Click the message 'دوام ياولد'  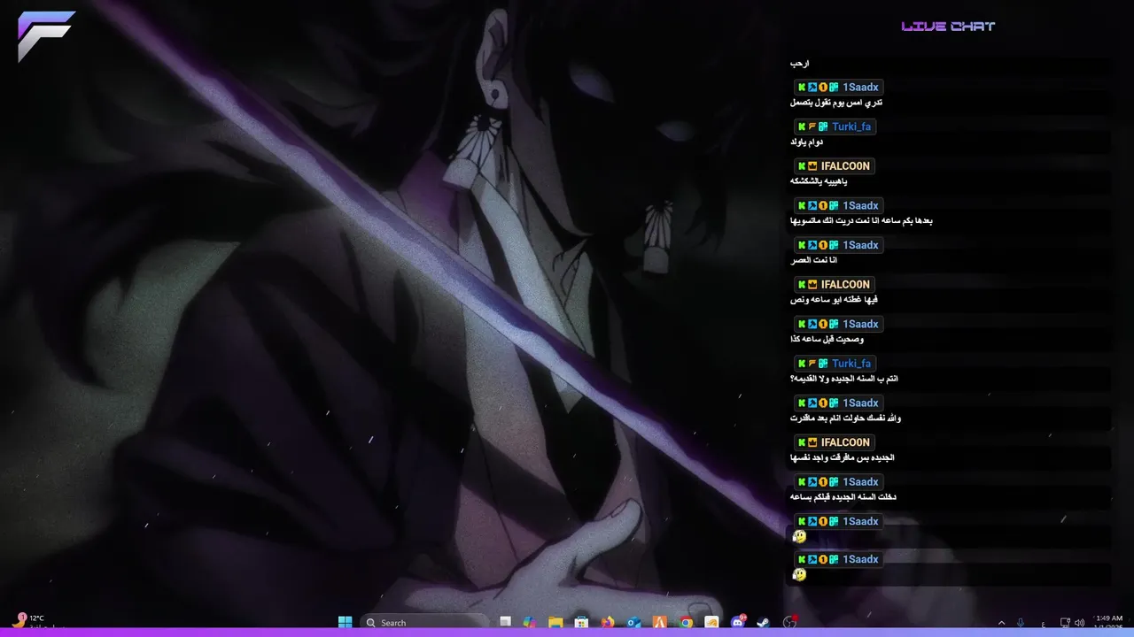[806, 142]
